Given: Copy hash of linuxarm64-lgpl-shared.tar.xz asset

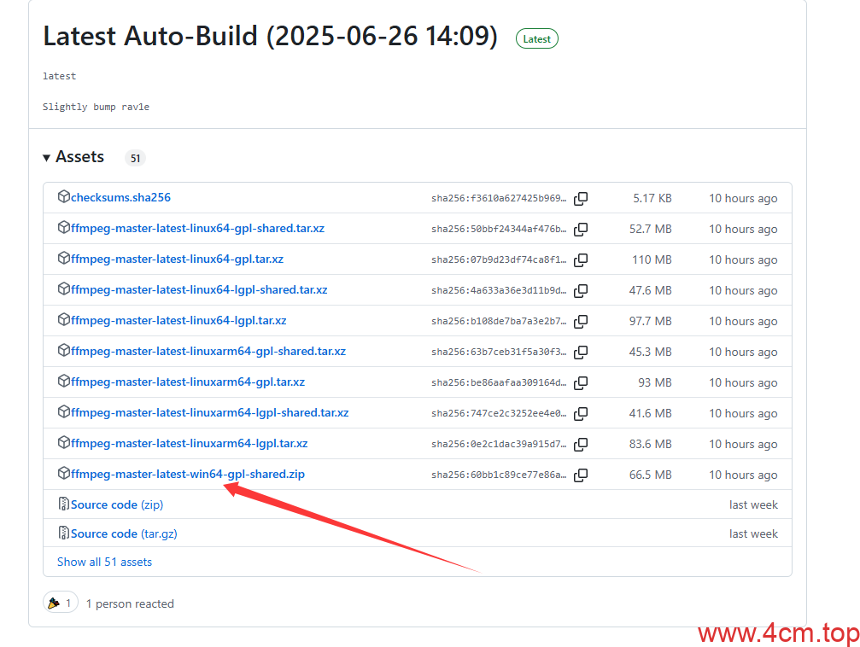Looking at the screenshot, I should (581, 413).
